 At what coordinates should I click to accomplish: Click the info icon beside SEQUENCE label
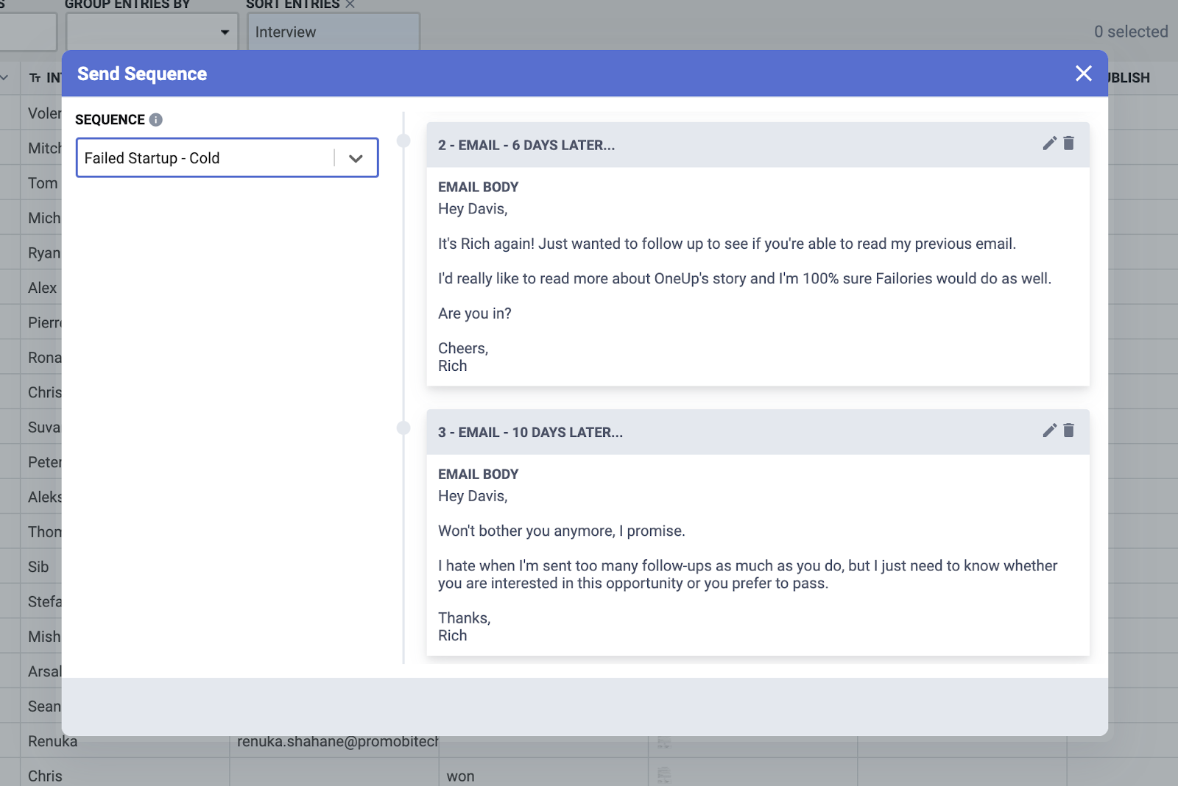[x=155, y=119]
